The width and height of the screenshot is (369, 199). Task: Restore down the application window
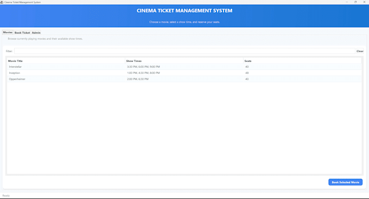[355, 2]
